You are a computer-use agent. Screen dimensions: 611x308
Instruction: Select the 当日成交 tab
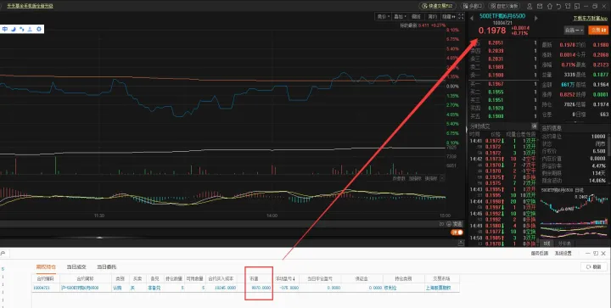(x=76, y=267)
